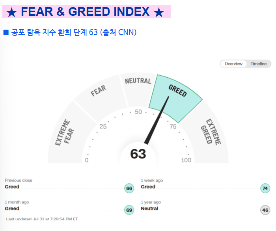Screen dimensions: 276x231
Task: Click the Korean subtitle citing CNN
Action: coord(74,32)
